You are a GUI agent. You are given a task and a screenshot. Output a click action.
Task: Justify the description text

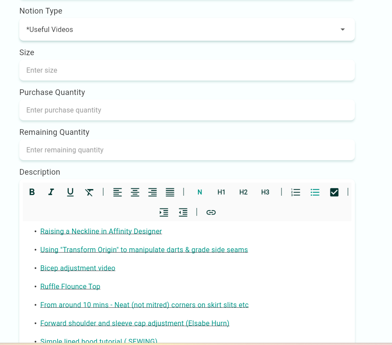[170, 192]
